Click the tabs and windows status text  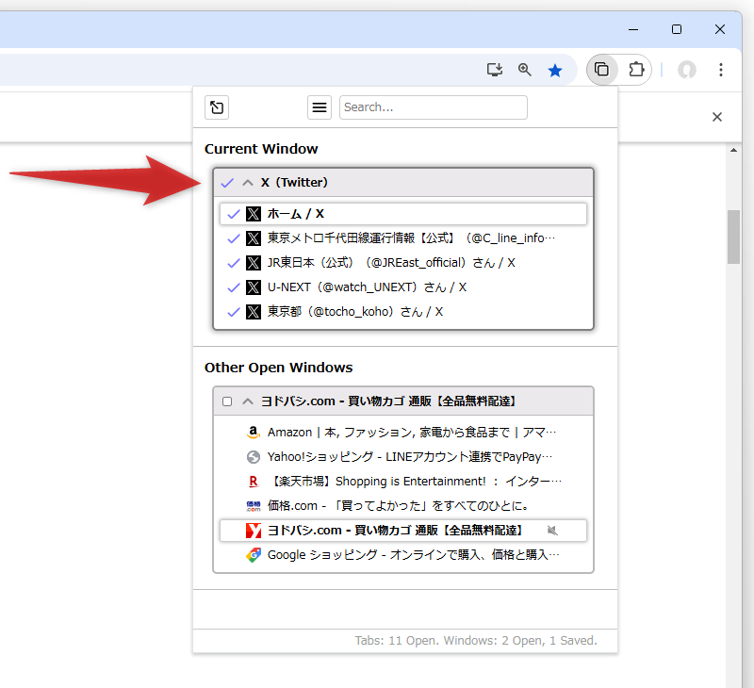point(476,641)
